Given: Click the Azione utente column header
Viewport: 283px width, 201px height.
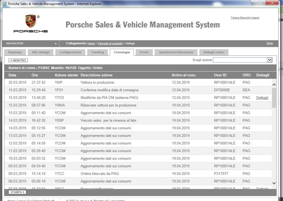Looking at the screenshot, I should [66, 75].
